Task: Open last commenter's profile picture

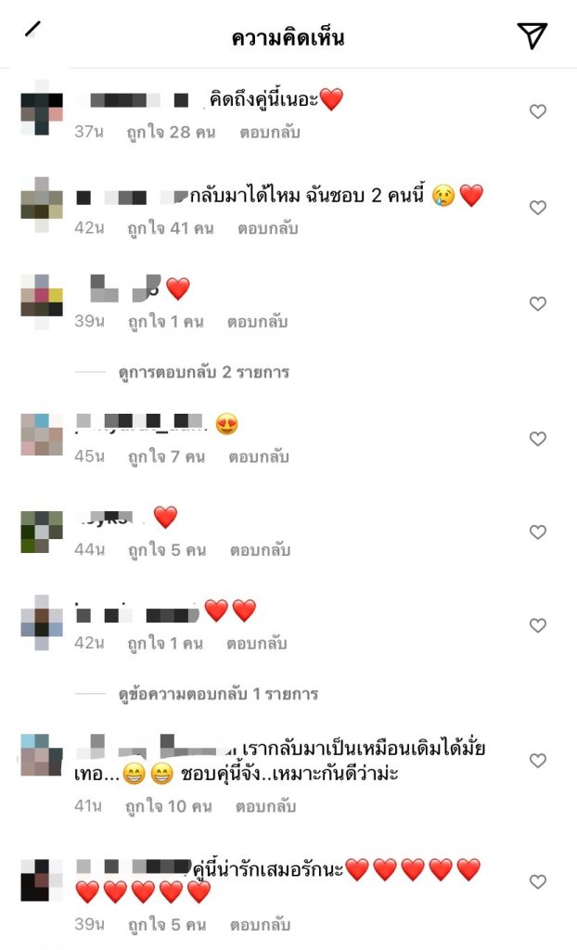Action: click(42, 879)
